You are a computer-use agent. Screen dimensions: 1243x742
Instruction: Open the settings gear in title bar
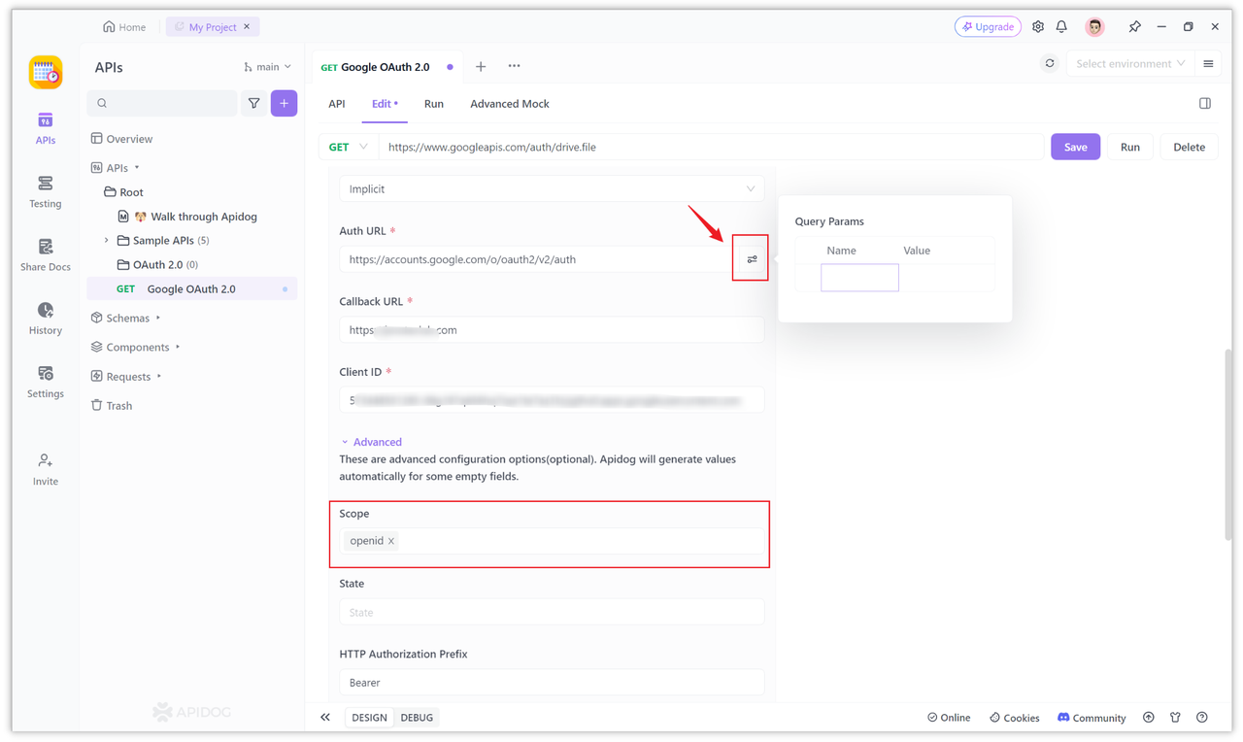click(x=1038, y=27)
